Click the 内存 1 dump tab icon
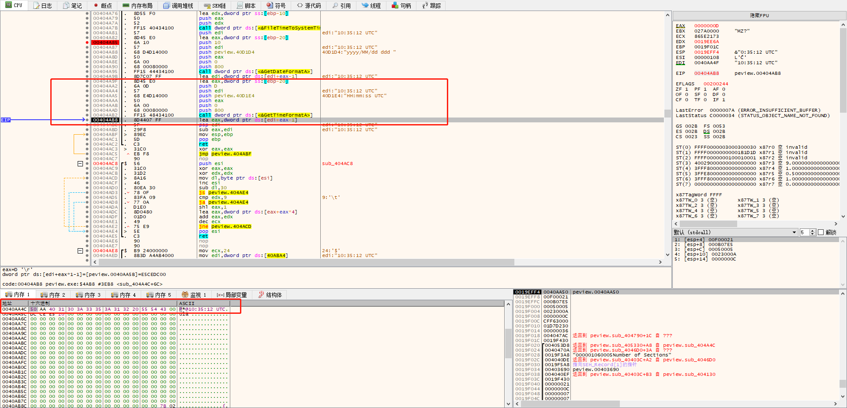The image size is (847, 408). pyautogui.click(x=8, y=294)
